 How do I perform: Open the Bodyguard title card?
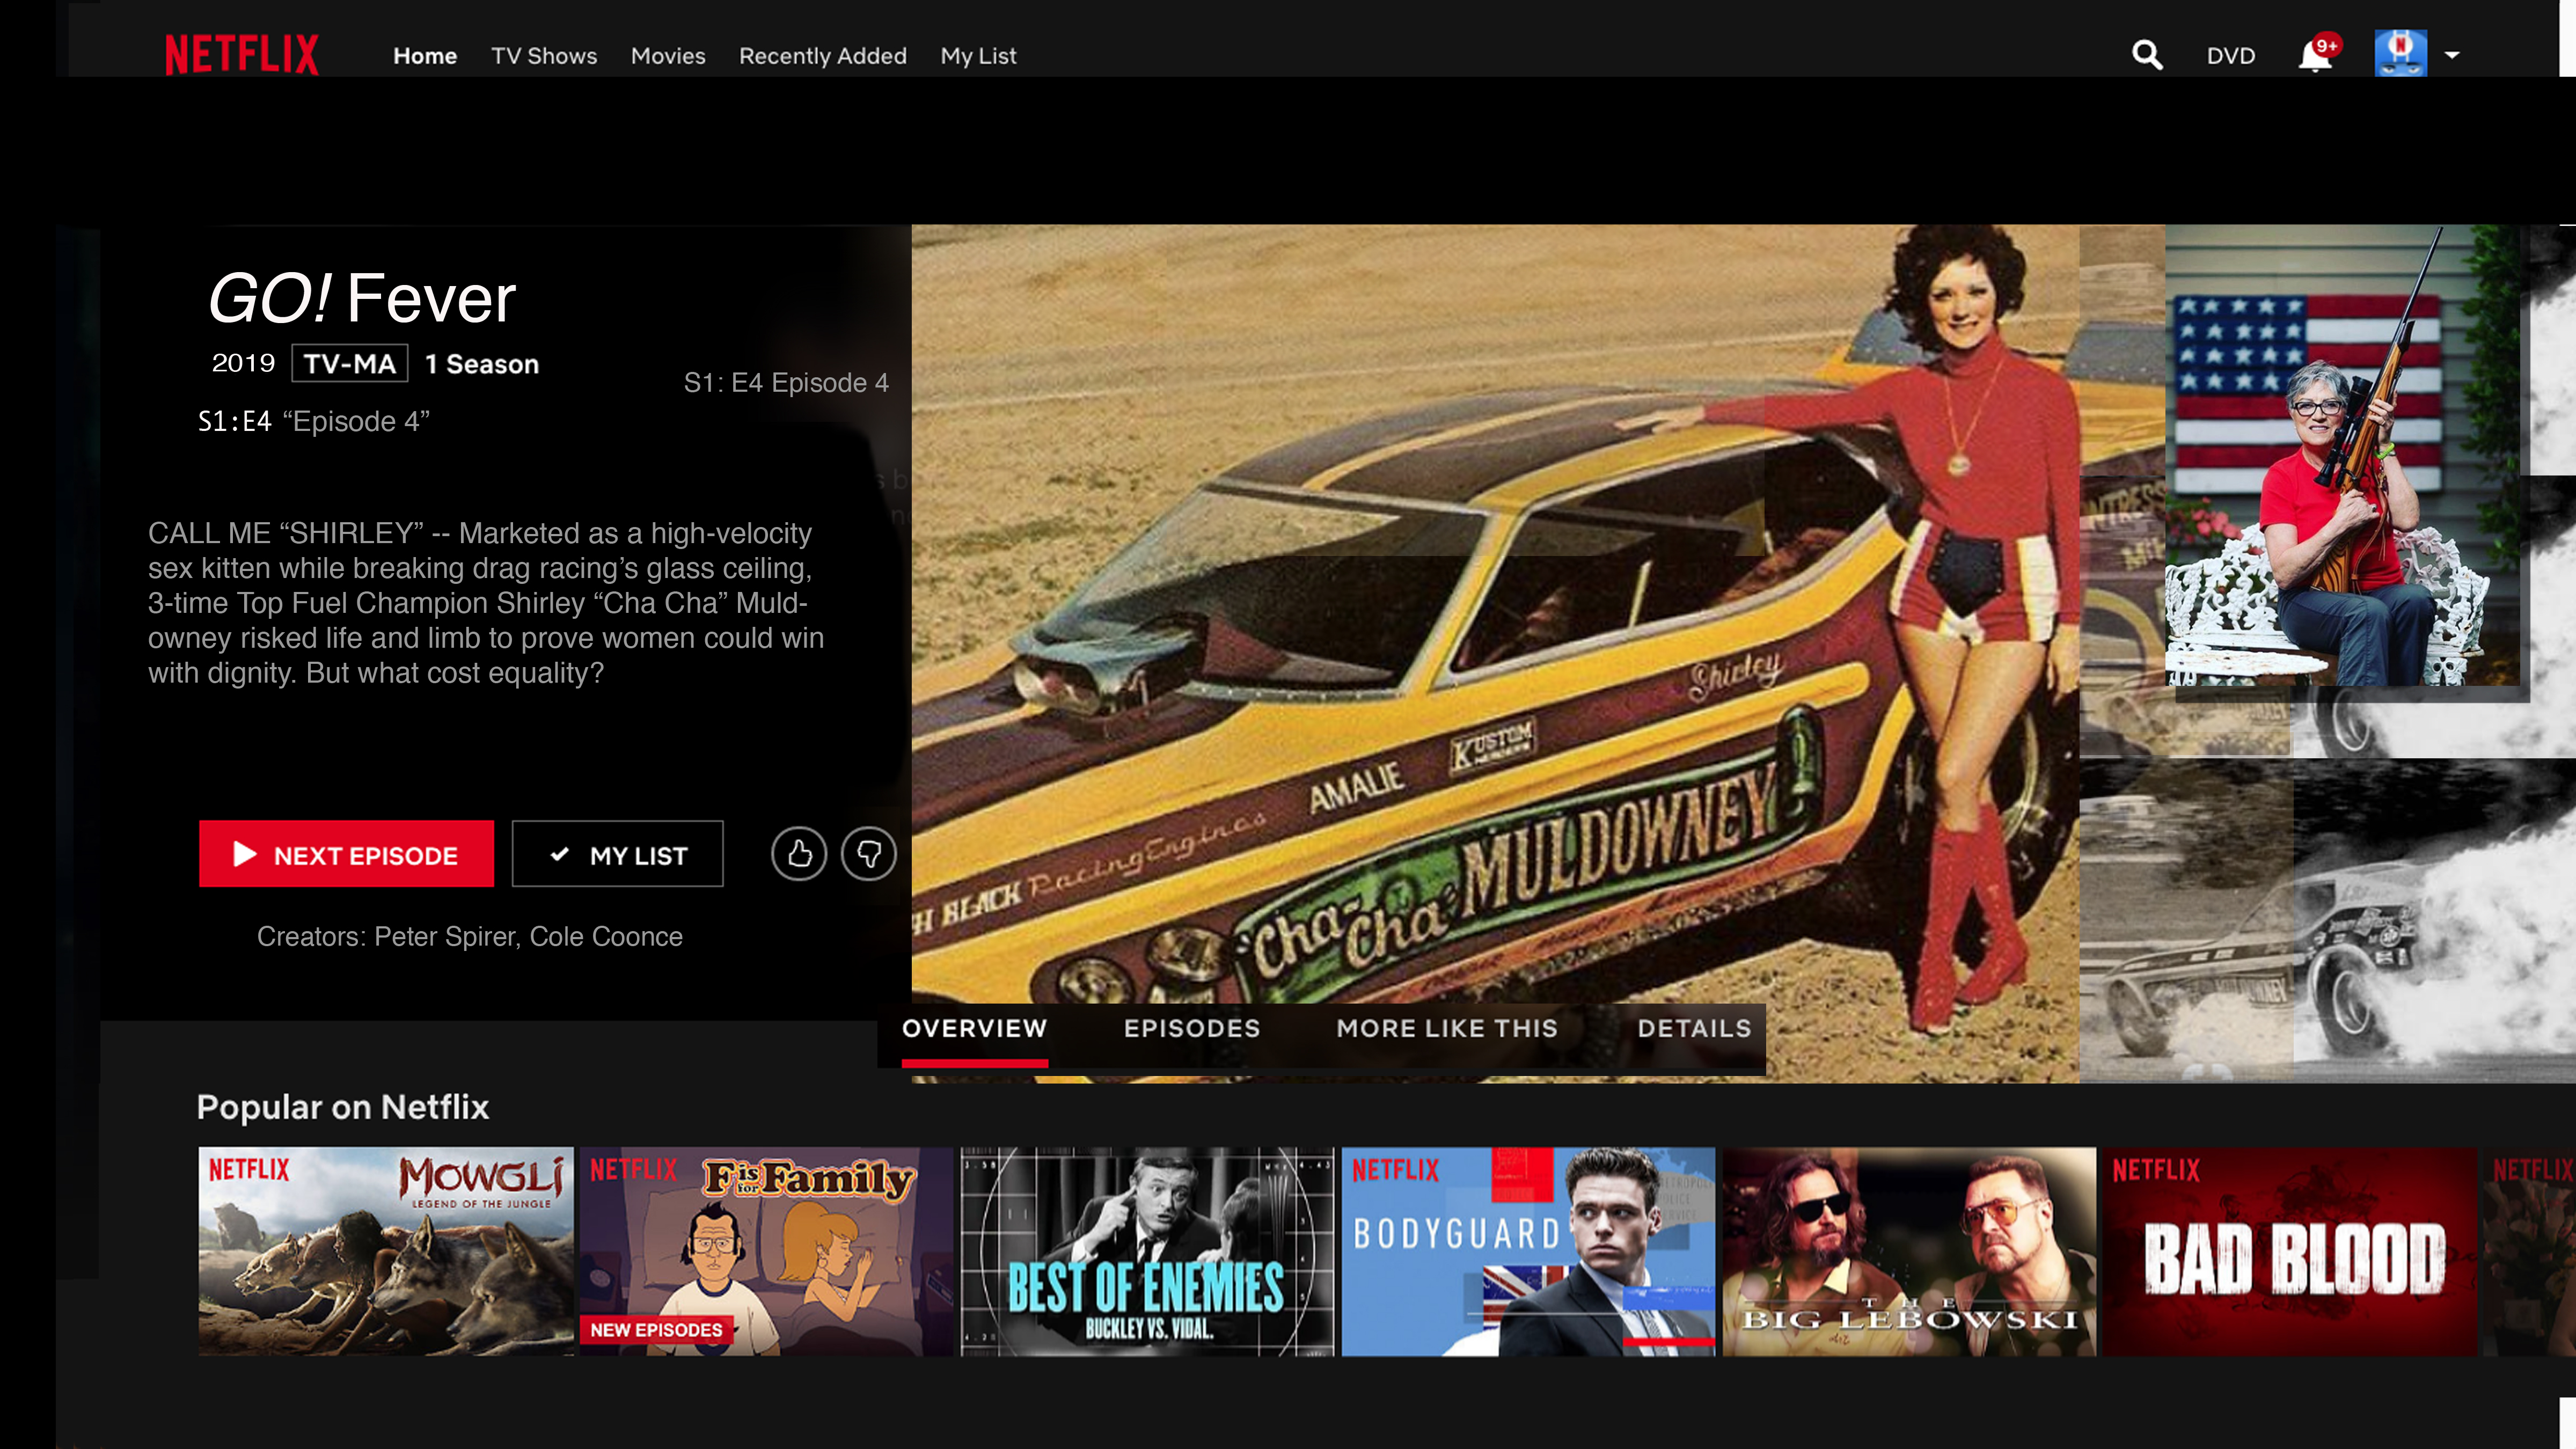[x=1527, y=1251]
